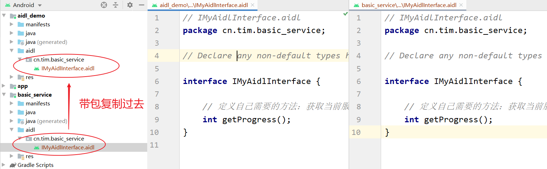Click the aidl_demo module folder icon
547x169 pixels.
[x=13, y=16]
